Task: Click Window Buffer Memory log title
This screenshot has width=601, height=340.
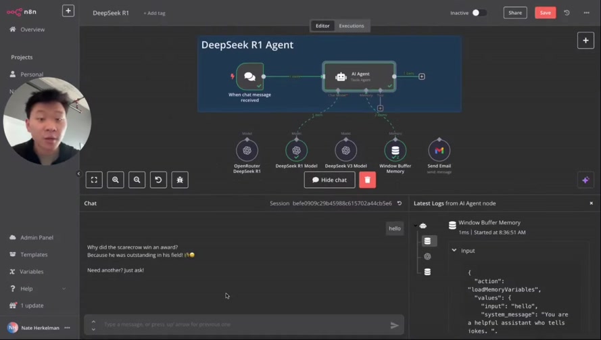Action: pos(489,222)
